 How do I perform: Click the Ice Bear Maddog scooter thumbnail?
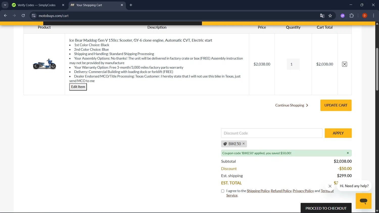44,64
